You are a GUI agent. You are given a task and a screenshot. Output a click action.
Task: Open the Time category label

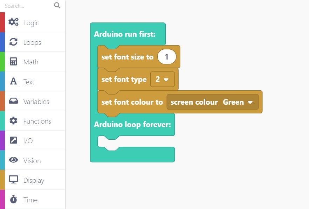(30, 200)
